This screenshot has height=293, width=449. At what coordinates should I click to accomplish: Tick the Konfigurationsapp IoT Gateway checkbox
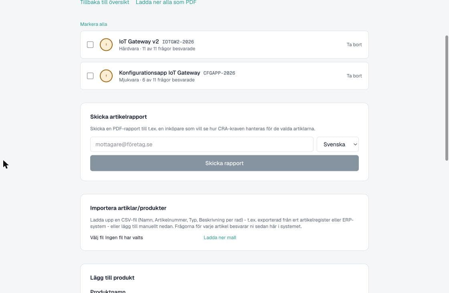[x=90, y=76]
